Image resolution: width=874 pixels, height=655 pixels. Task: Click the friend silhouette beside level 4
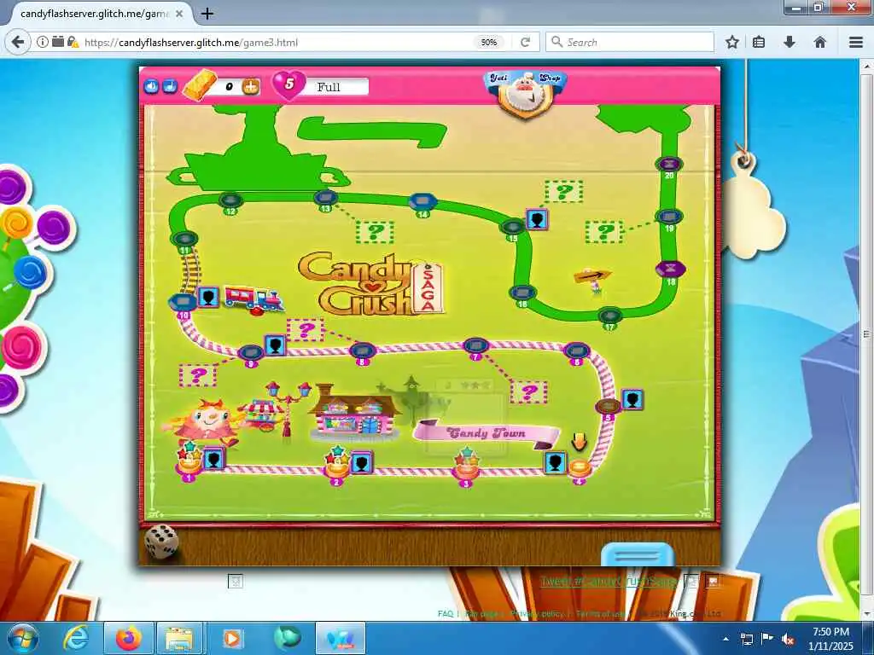[555, 463]
